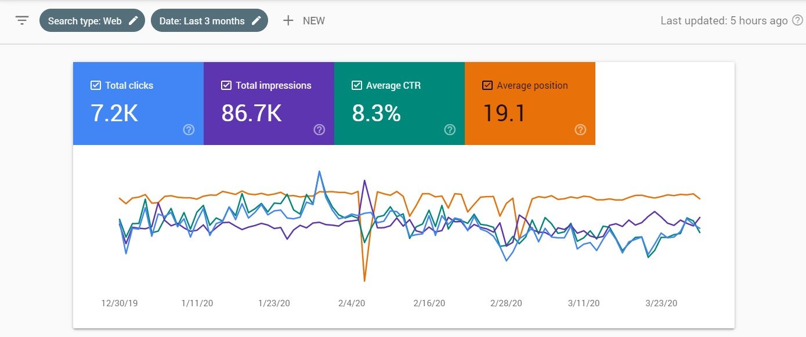Open the Date: Last 3 months chip
This screenshot has height=337, width=806.
click(x=202, y=21)
